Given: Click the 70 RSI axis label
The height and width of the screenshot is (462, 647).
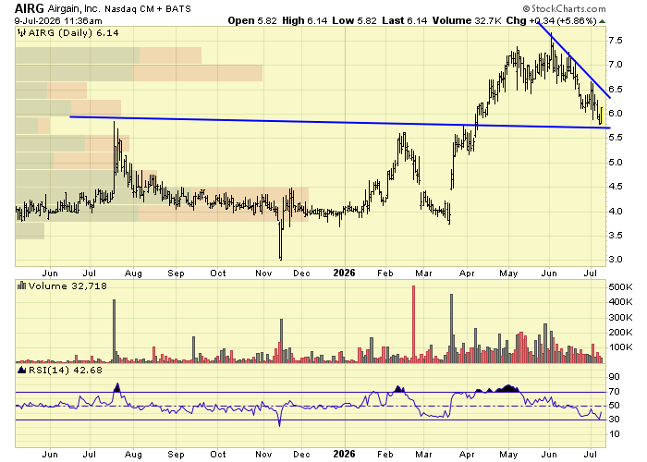Looking at the screenshot, I should 615,392.
